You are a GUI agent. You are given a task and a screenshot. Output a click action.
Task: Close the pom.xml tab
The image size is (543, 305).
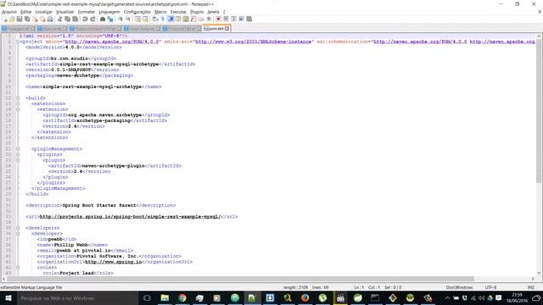click(227, 29)
